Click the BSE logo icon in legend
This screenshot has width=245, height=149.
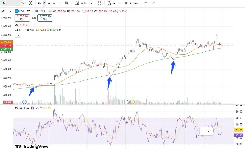coord(16,11)
